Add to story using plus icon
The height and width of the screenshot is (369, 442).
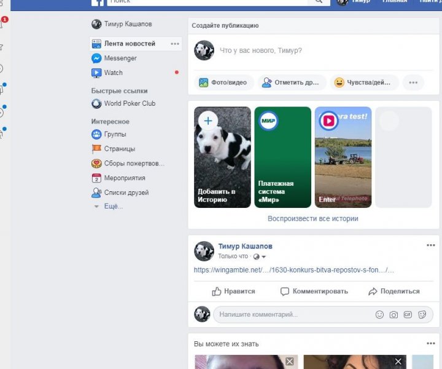(x=208, y=121)
